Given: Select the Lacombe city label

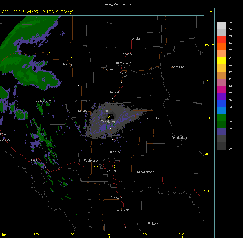Looking at the screenshot, I should pos(127,54).
